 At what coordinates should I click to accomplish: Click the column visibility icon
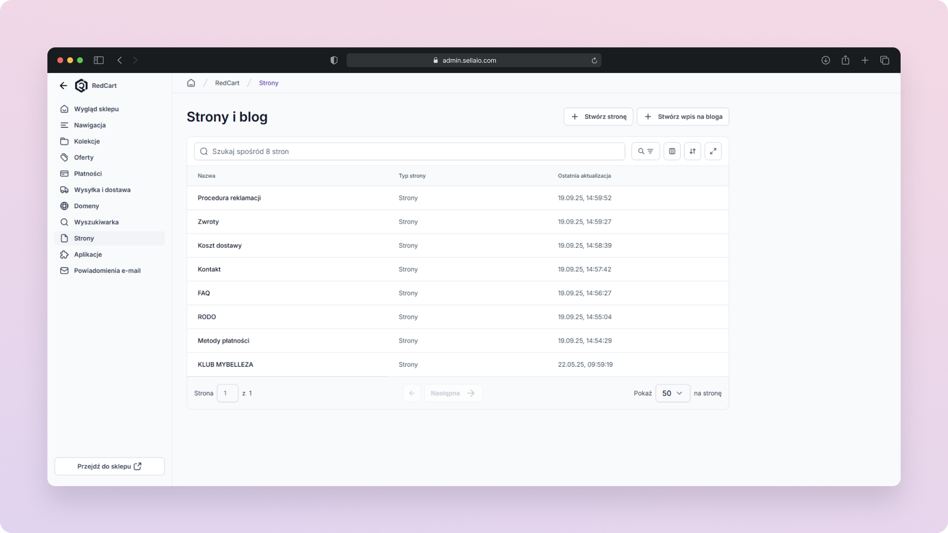point(672,152)
